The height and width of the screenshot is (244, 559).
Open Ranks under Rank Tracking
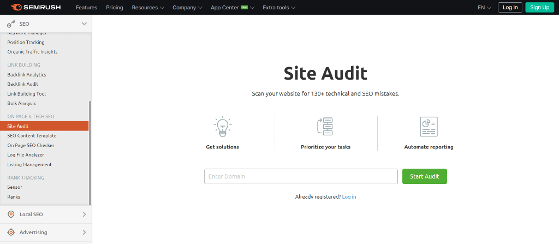tap(14, 197)
